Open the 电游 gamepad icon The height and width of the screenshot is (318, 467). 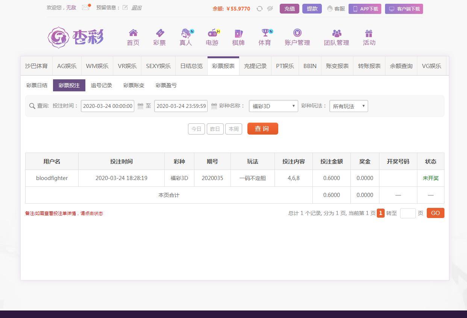coord(213,33)
